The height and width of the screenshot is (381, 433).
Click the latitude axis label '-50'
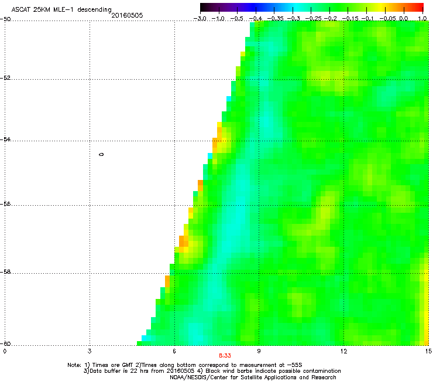[5, 19]
